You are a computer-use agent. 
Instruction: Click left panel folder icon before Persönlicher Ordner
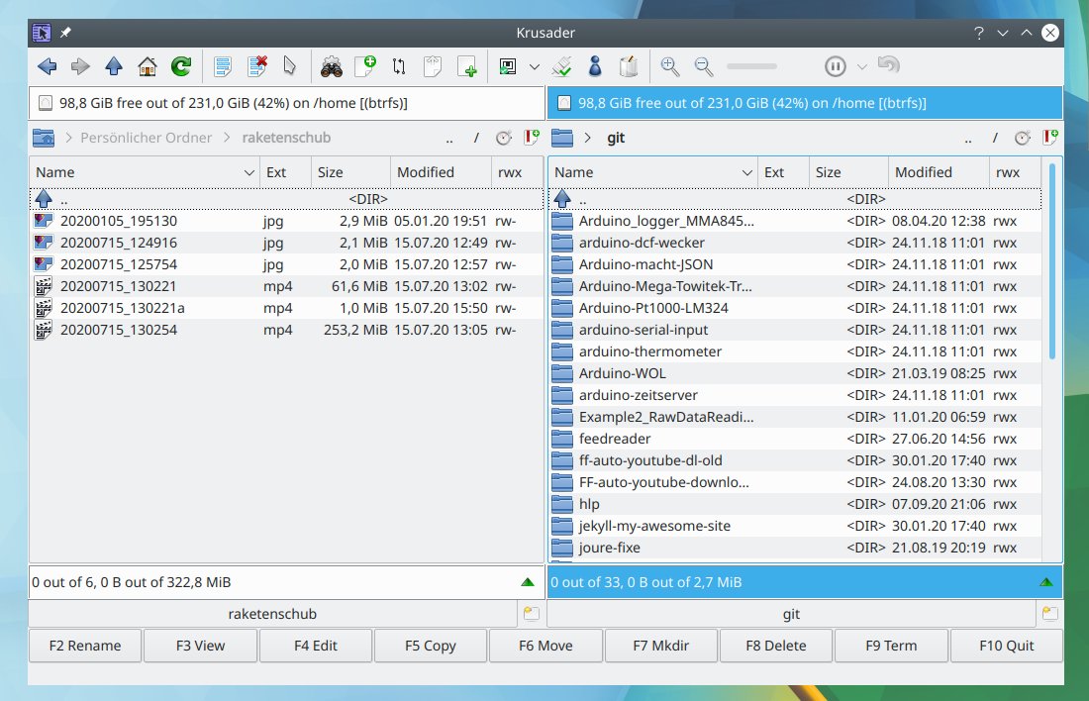[x=44, y=138]
